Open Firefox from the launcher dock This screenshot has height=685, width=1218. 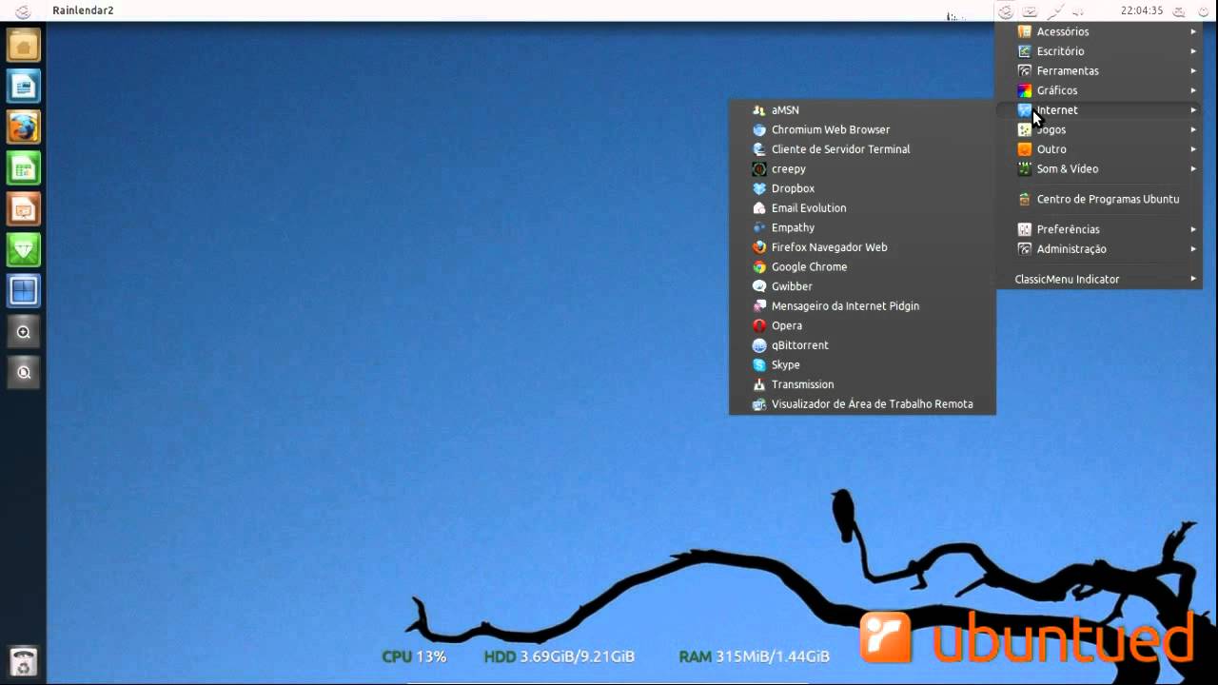coord(24,127)
